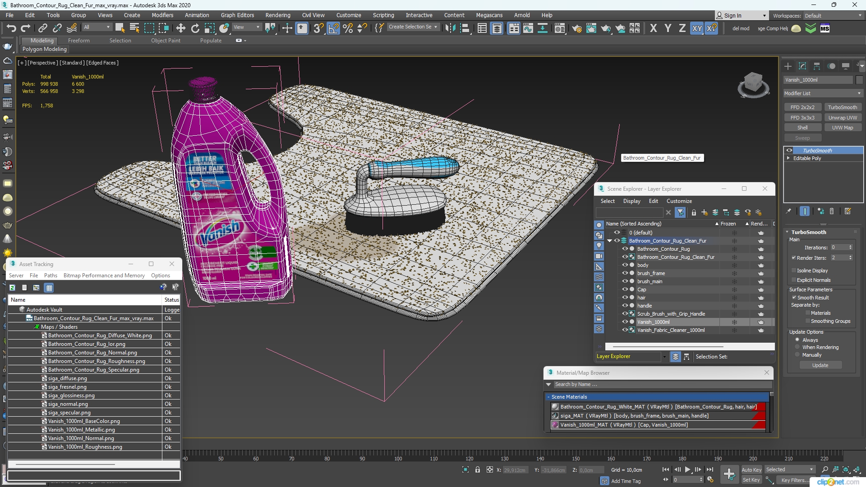Play the animation
Viewport: 866px width, 487px height.
[687, 469]
